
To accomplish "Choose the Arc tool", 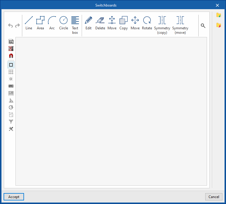I will [52, 23].
